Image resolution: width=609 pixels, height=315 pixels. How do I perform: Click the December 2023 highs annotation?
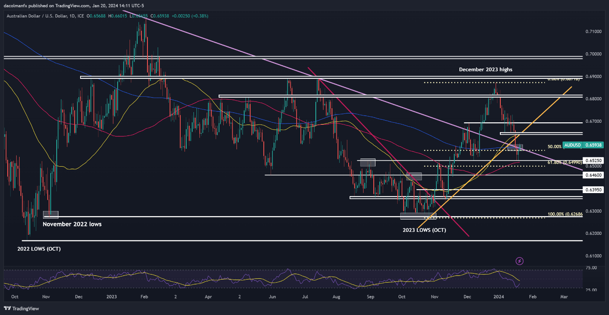485,69
